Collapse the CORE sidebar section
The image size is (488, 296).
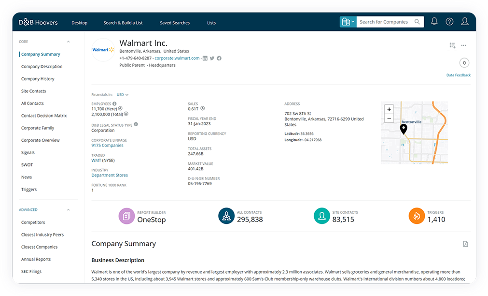click(x=69, y=42)
